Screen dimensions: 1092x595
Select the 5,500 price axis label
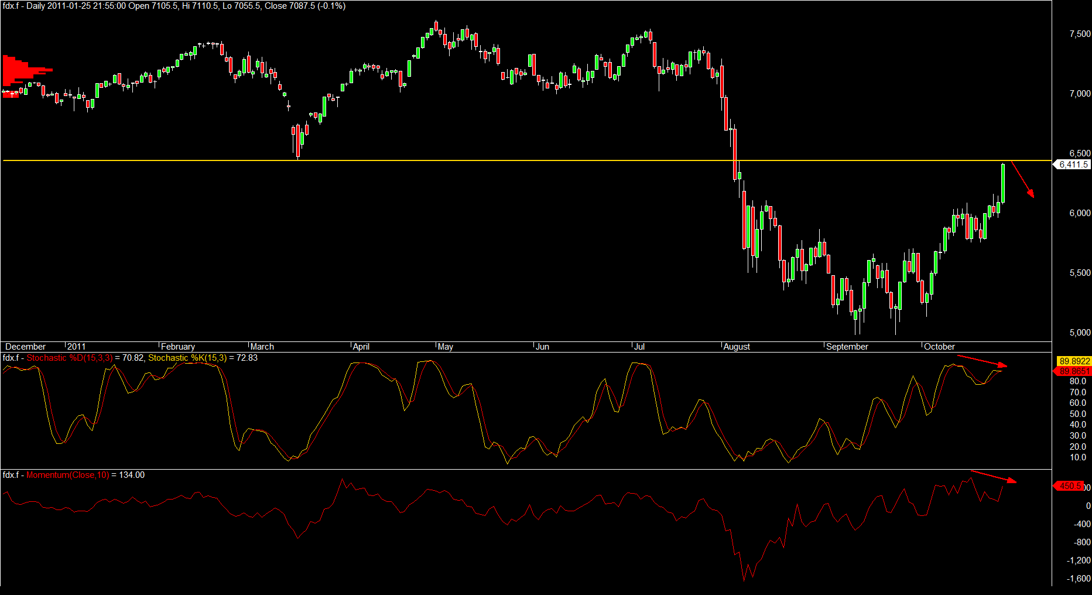1080,273
